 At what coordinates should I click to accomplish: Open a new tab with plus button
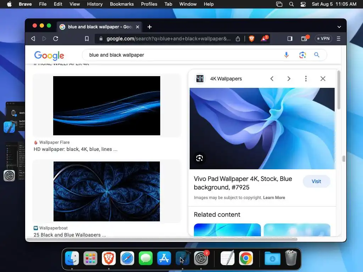coord(150,27)
